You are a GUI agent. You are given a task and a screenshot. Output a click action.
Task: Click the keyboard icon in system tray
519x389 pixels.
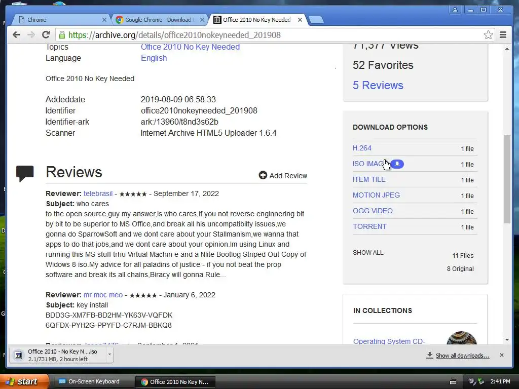point(453,382)
